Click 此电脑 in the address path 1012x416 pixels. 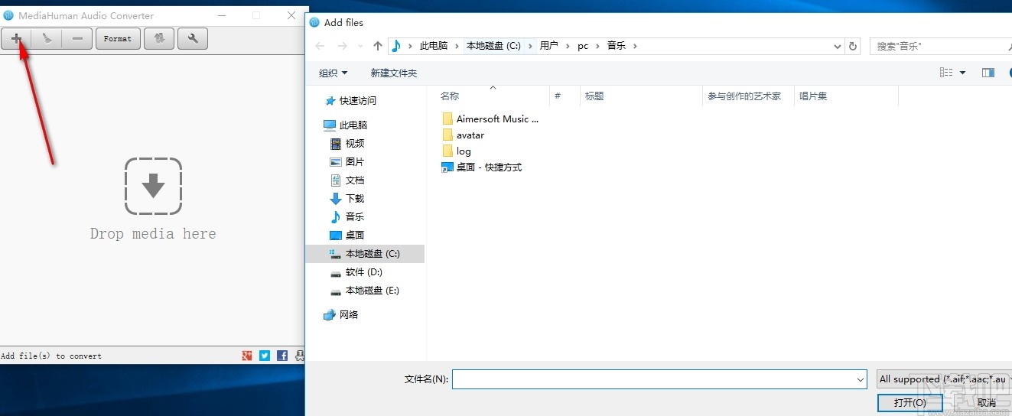coord(434,46)
